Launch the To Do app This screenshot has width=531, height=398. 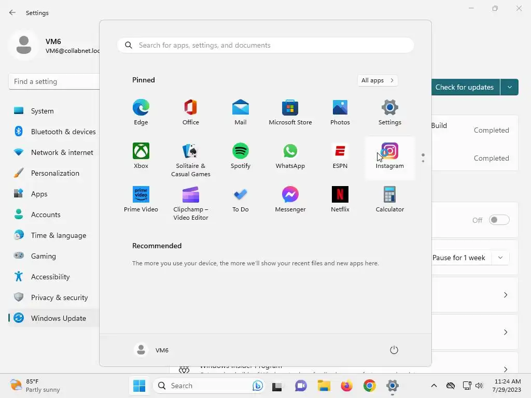click(x=241, y=200)
